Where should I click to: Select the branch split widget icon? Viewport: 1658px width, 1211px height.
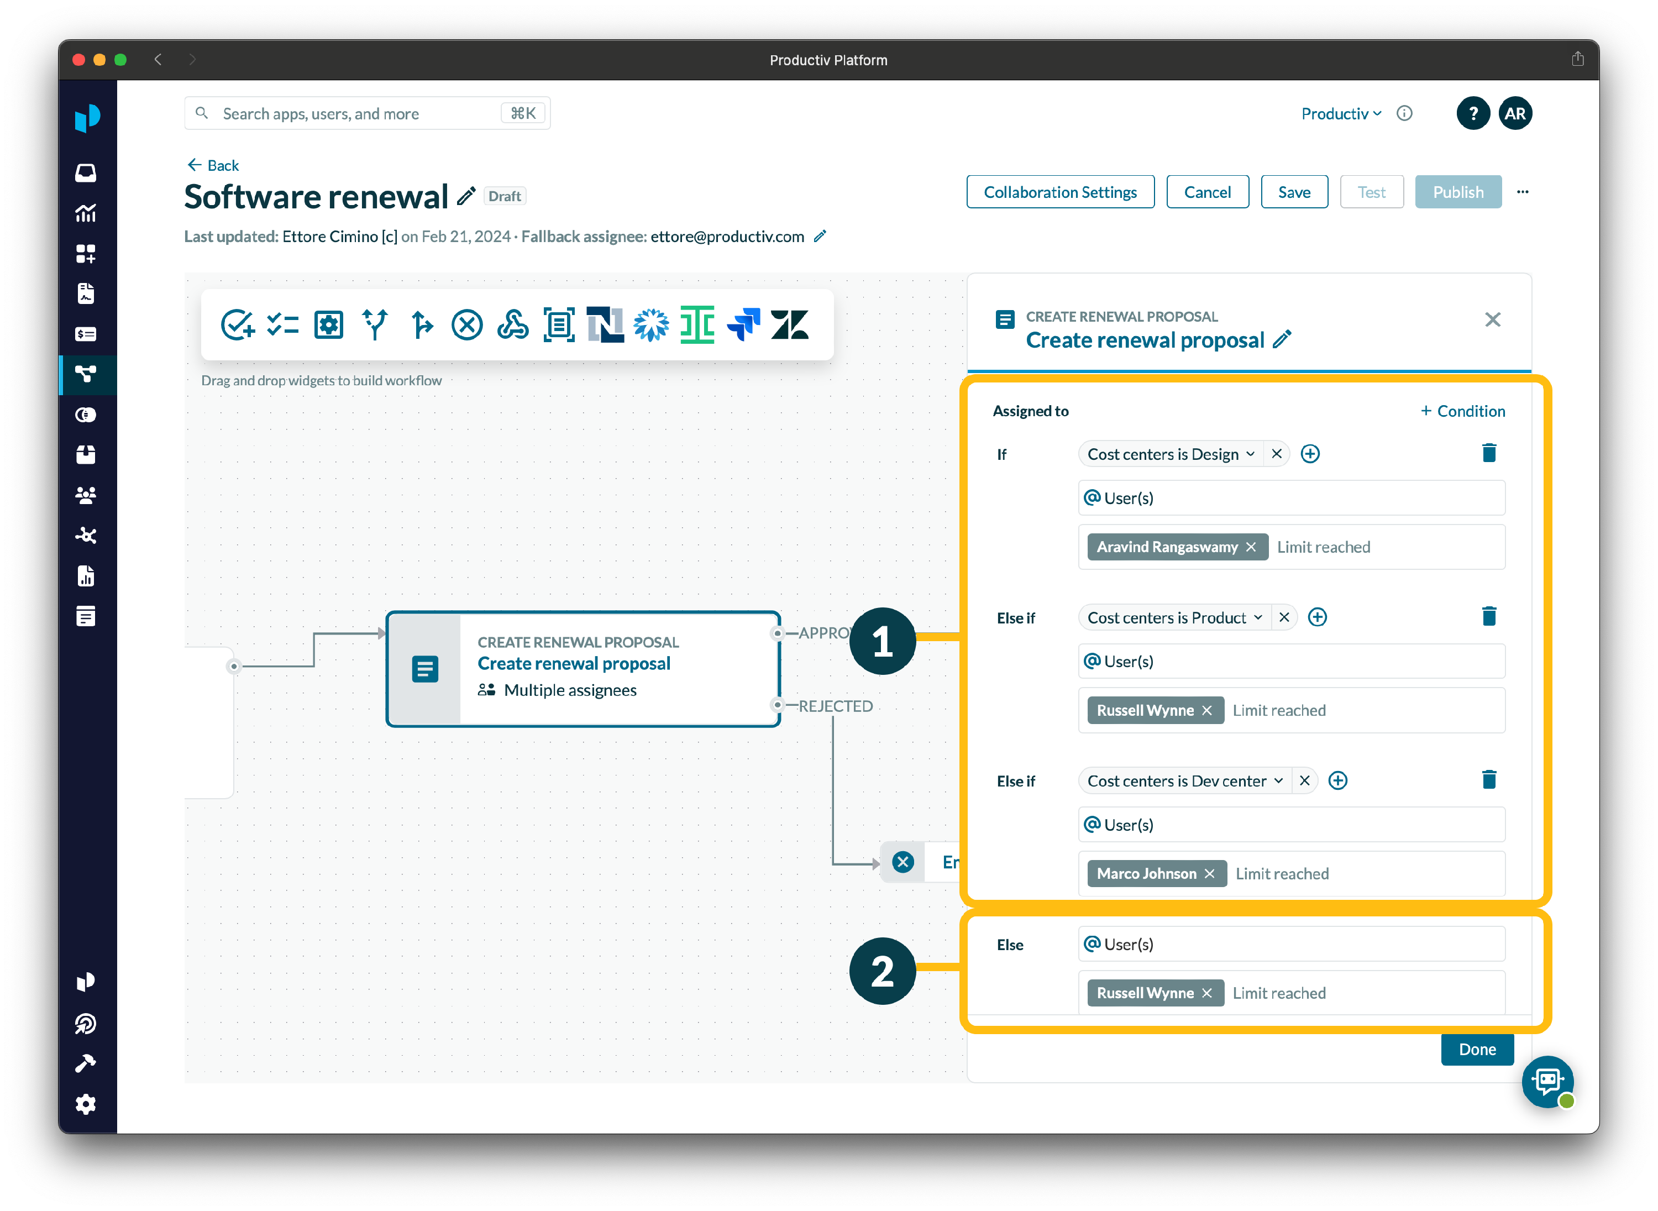375,325
